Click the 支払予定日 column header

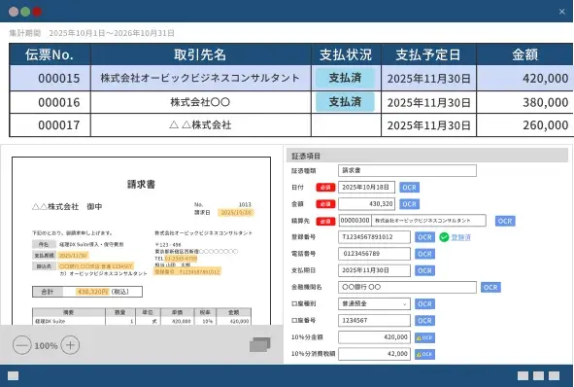(x=428, y=54)
